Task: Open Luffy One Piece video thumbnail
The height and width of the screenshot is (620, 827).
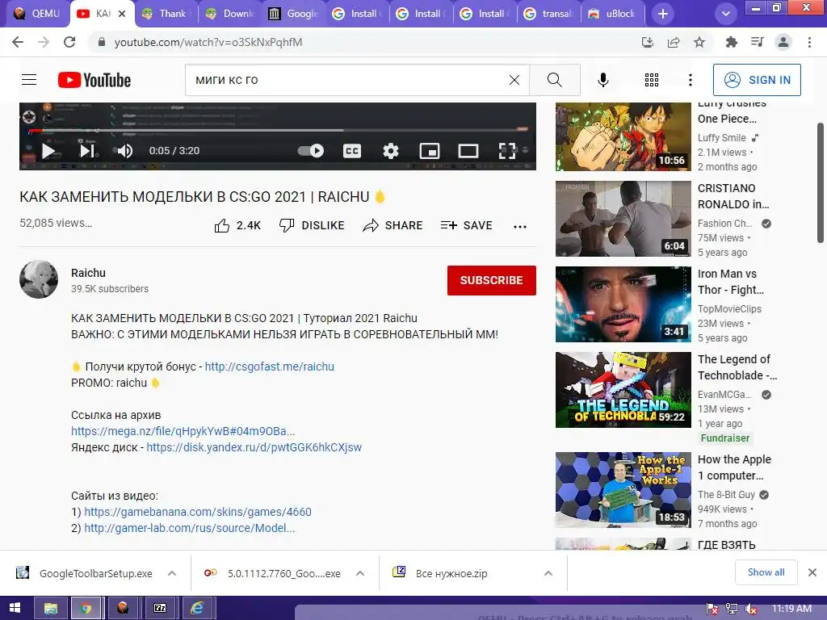Action: pyautogui.click(x=623, y=137)
